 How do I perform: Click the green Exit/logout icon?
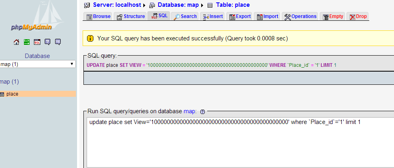tap(27, 42)
